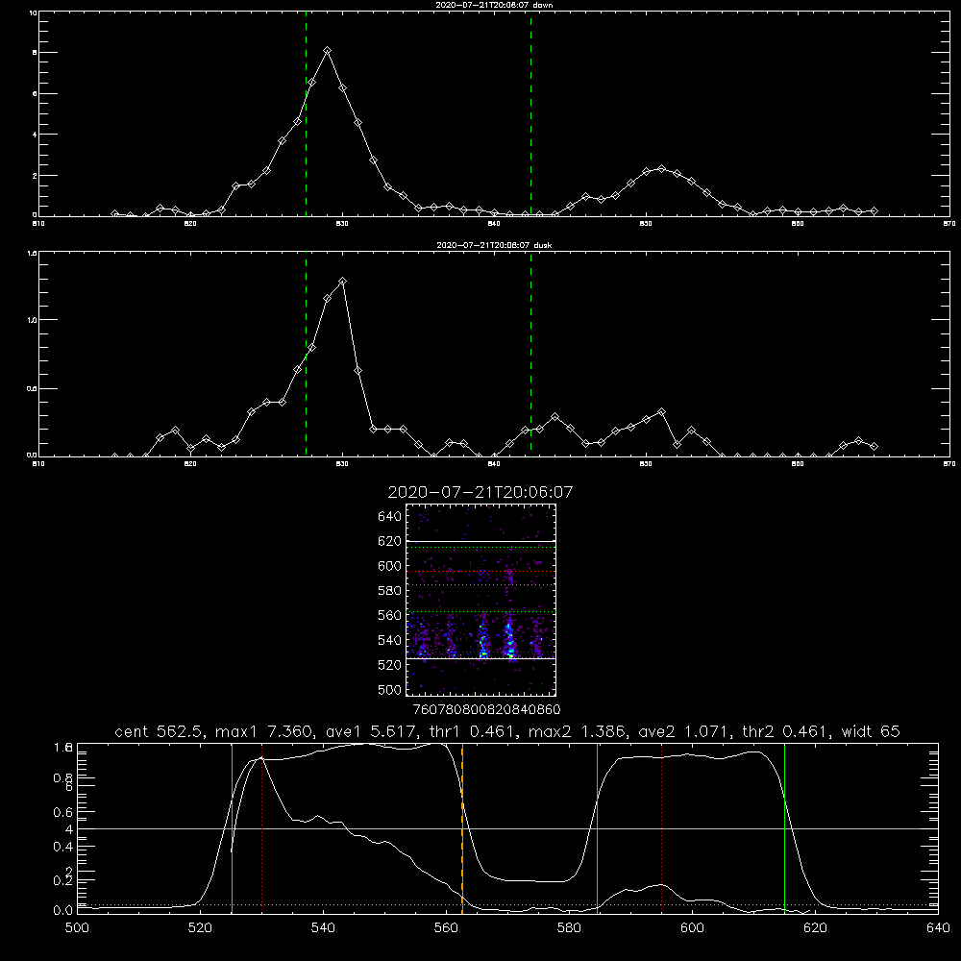Image resolution: width=961 pixels, height=961 pixels.
Task: Click the '540' label on bottom plot x-axis
Action: click(x=323, y=928)
